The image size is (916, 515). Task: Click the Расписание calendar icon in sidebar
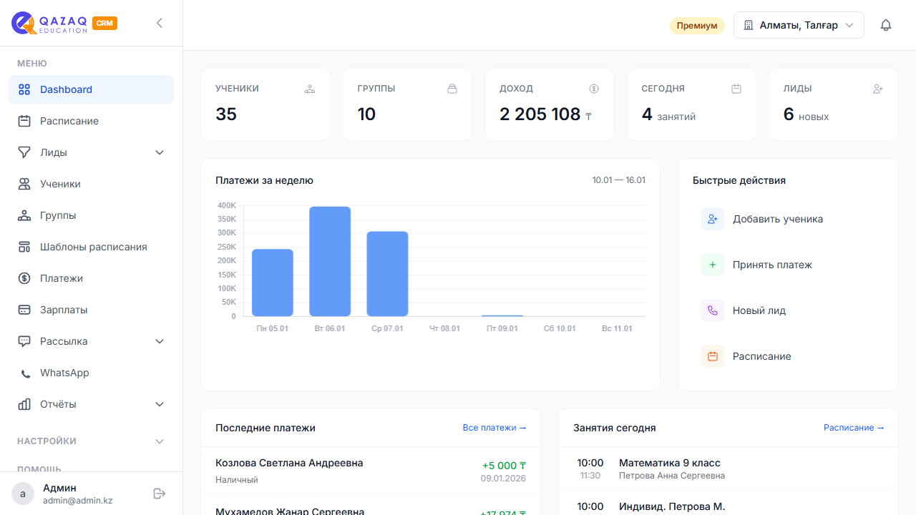pyautogui.click(x=24, y=121)
